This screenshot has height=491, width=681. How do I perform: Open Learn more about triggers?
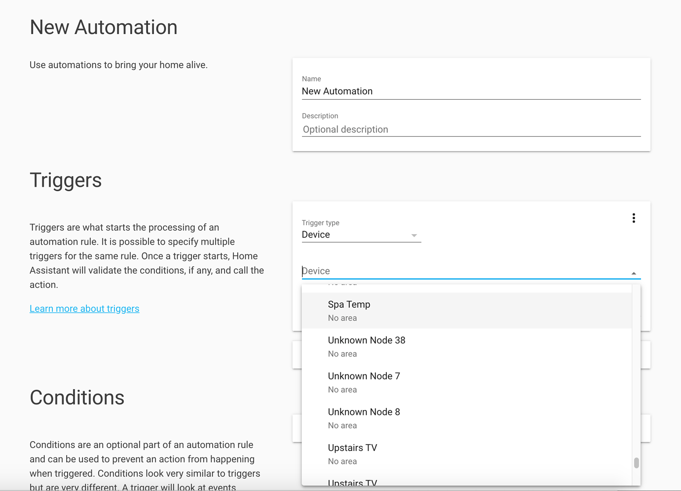84,308
